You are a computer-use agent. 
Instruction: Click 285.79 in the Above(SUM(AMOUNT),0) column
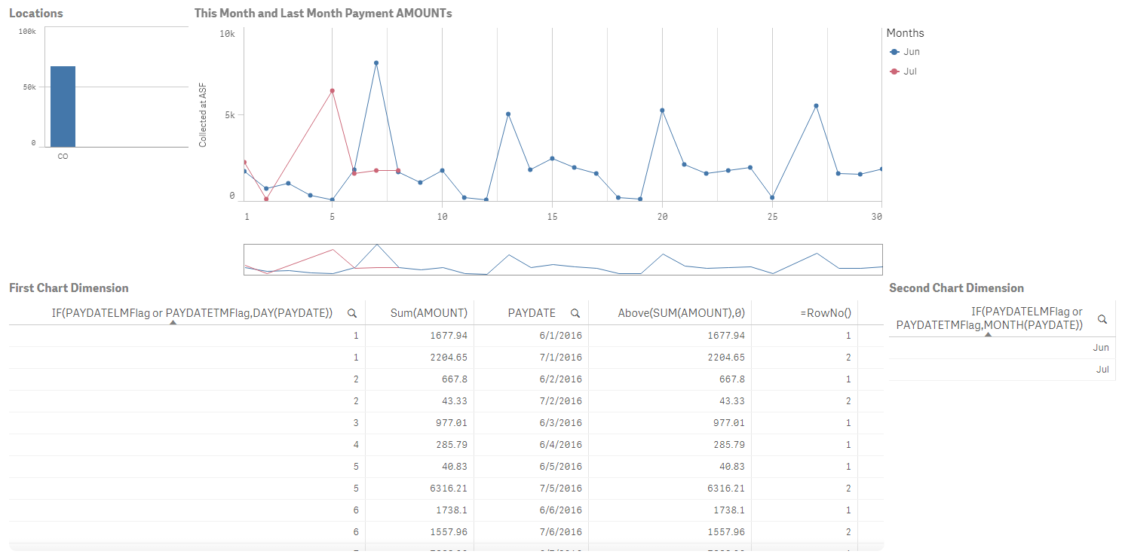(x=729, y=445)
